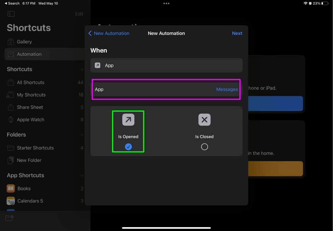The height and width of the screenshot is (231, 333).
Task: Click the Calendars 5 app icon
Action: 11,201
